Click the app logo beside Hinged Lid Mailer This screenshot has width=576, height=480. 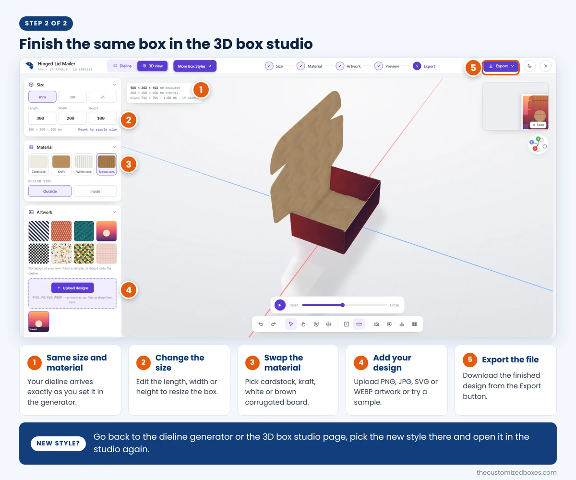click(x=30, y=65)
